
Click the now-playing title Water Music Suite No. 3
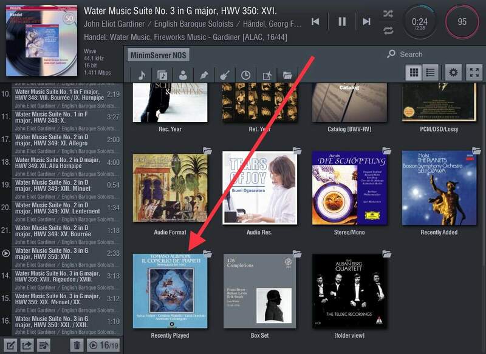[180, 11]
